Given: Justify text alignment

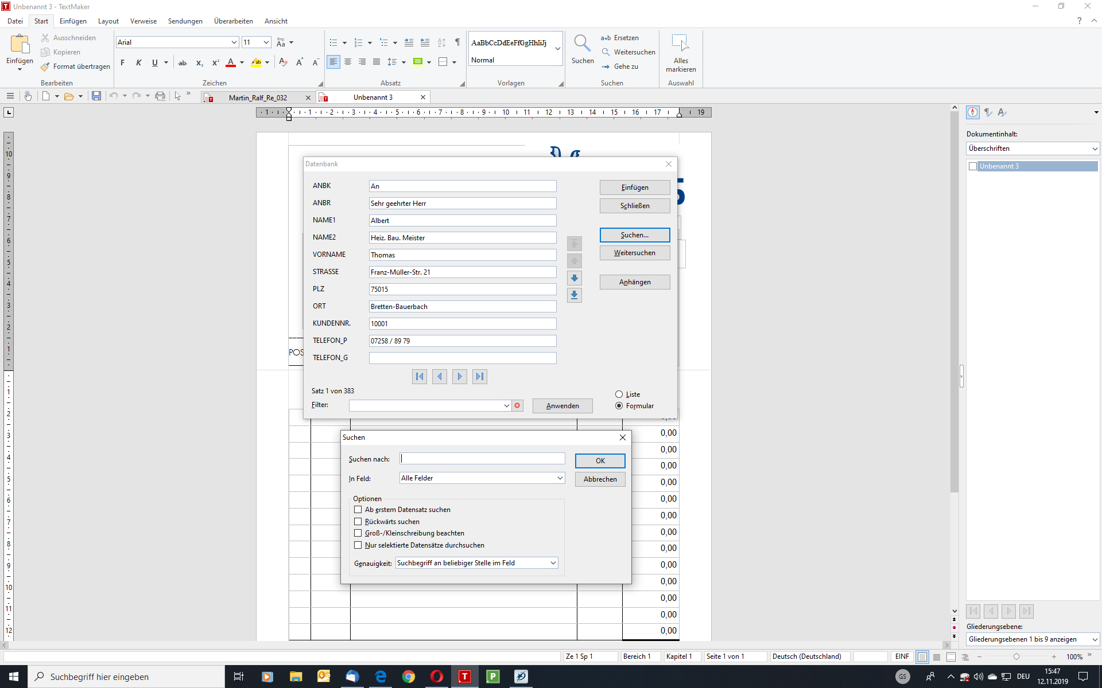Looking at the screenshot, I should (377, 62).
